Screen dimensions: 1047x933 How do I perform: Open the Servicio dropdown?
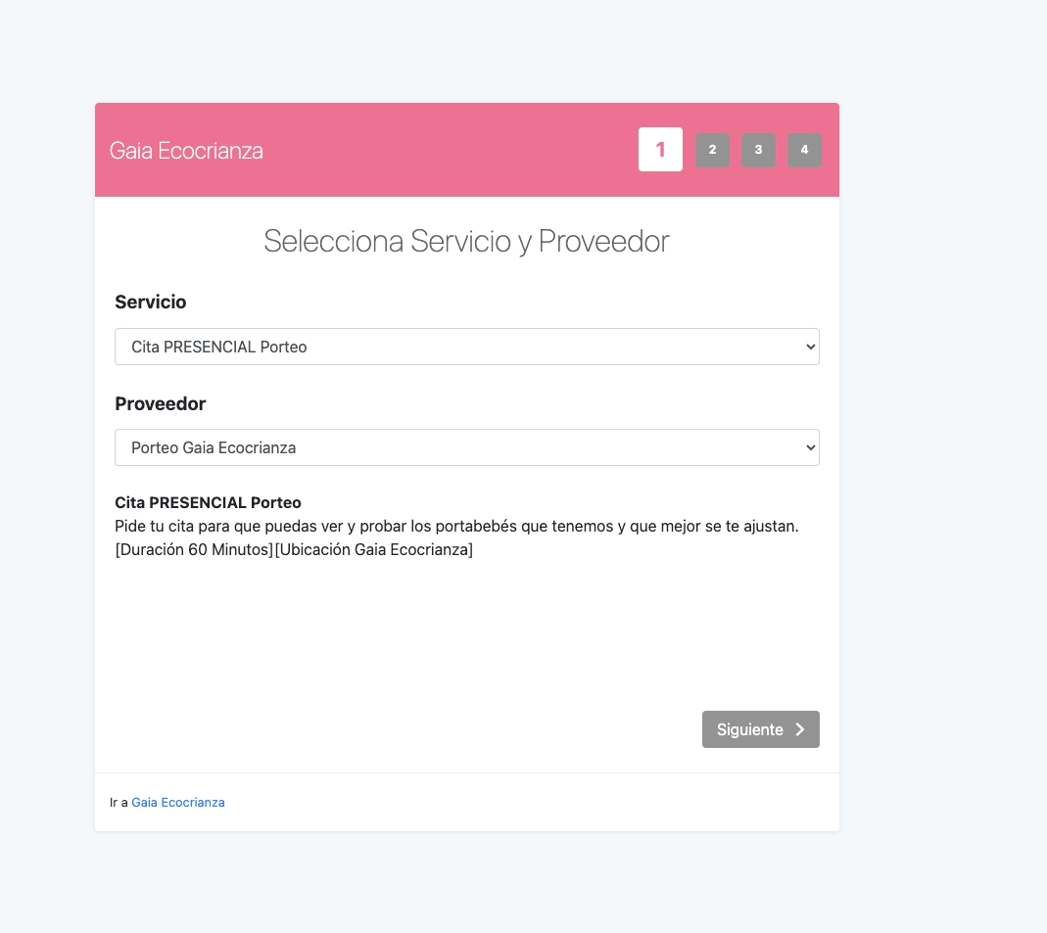466,347
